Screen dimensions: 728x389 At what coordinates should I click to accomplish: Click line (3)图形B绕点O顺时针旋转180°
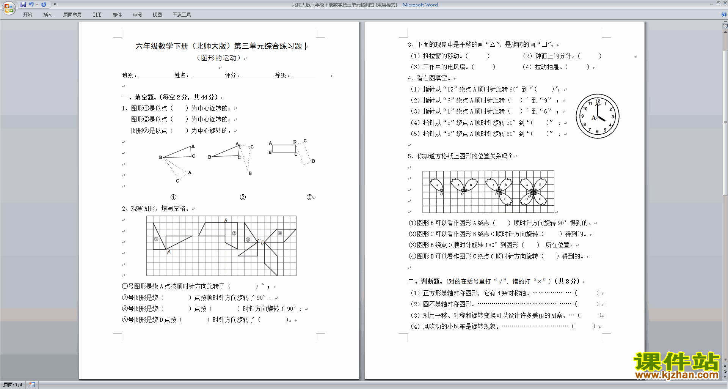pos(491,245)
